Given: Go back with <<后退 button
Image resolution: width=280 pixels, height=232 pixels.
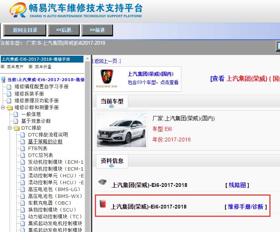Looking at the screenshot, I should [x=64, y=30].
